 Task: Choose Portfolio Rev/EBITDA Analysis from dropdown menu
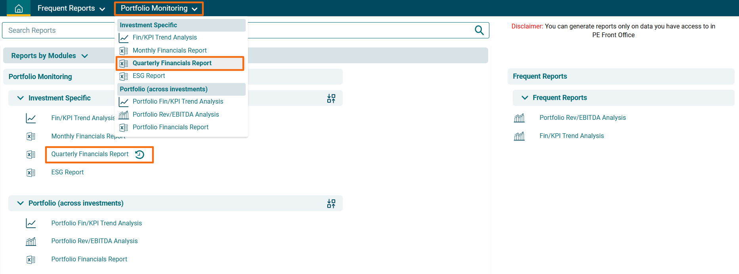176,115
